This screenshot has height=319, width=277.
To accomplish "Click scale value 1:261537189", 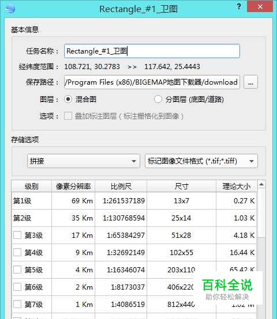I will coord(123,201).
